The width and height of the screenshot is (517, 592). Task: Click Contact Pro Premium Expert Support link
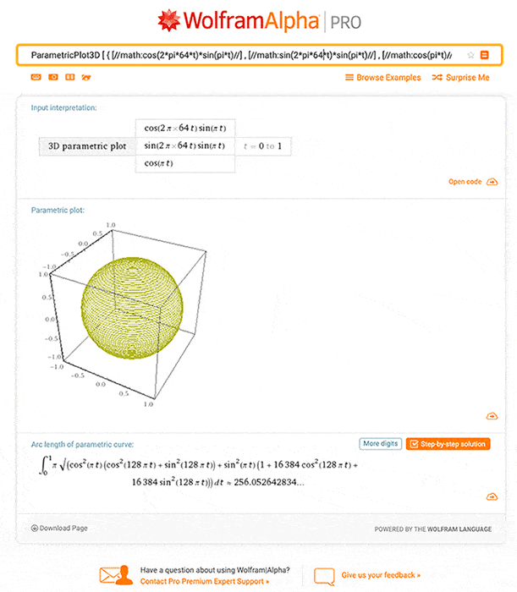coord(204,582)
